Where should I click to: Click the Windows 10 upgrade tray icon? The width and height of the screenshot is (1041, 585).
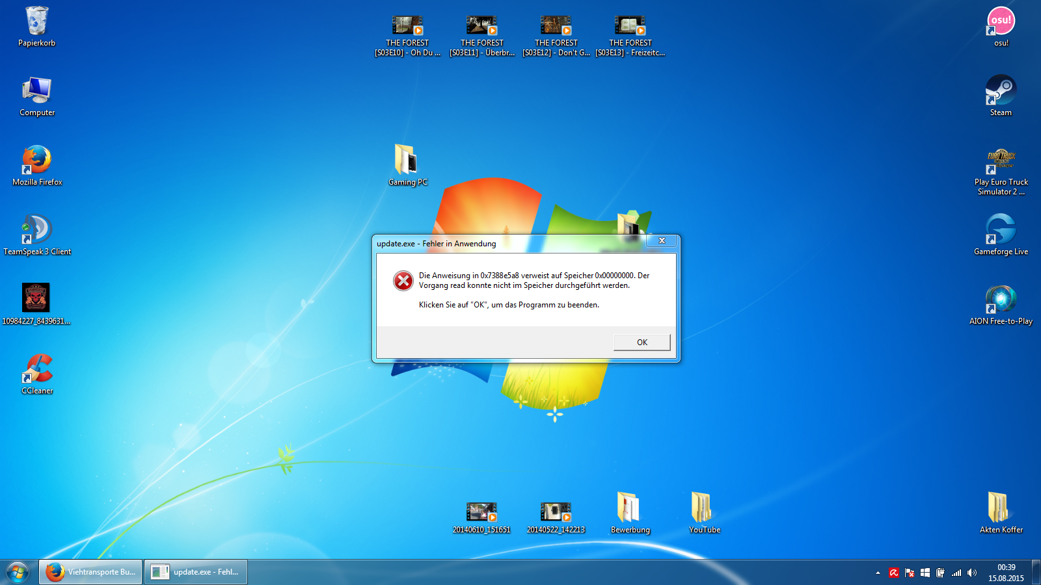click(925, 573)
